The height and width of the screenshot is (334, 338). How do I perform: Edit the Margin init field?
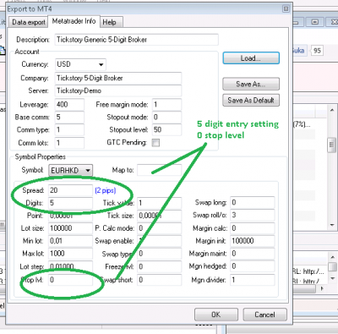[x=253, y=241]
